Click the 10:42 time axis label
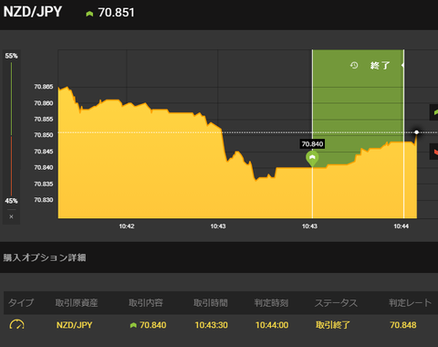 click(127, 226)
